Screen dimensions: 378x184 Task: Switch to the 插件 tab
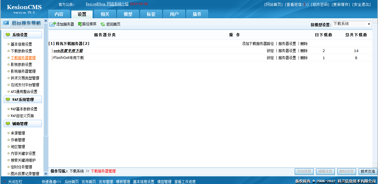197,14
